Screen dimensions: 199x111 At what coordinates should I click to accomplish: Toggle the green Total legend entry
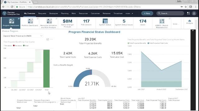pyautogui.click(x=26, y=46)
